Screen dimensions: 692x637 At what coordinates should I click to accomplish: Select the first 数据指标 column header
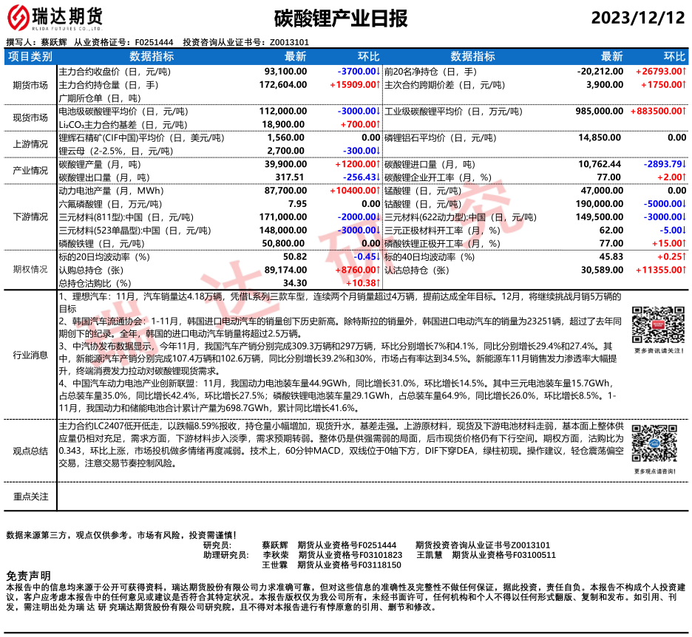click(x=152, y=56)
